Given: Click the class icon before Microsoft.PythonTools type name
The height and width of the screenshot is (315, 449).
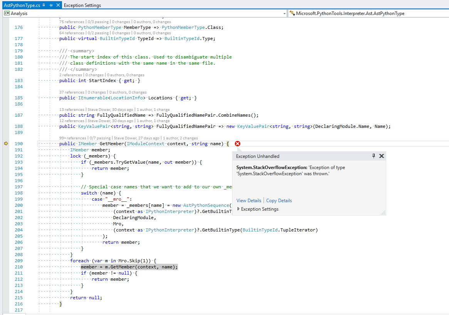Looking at the screenshot, I should point(292,13).
